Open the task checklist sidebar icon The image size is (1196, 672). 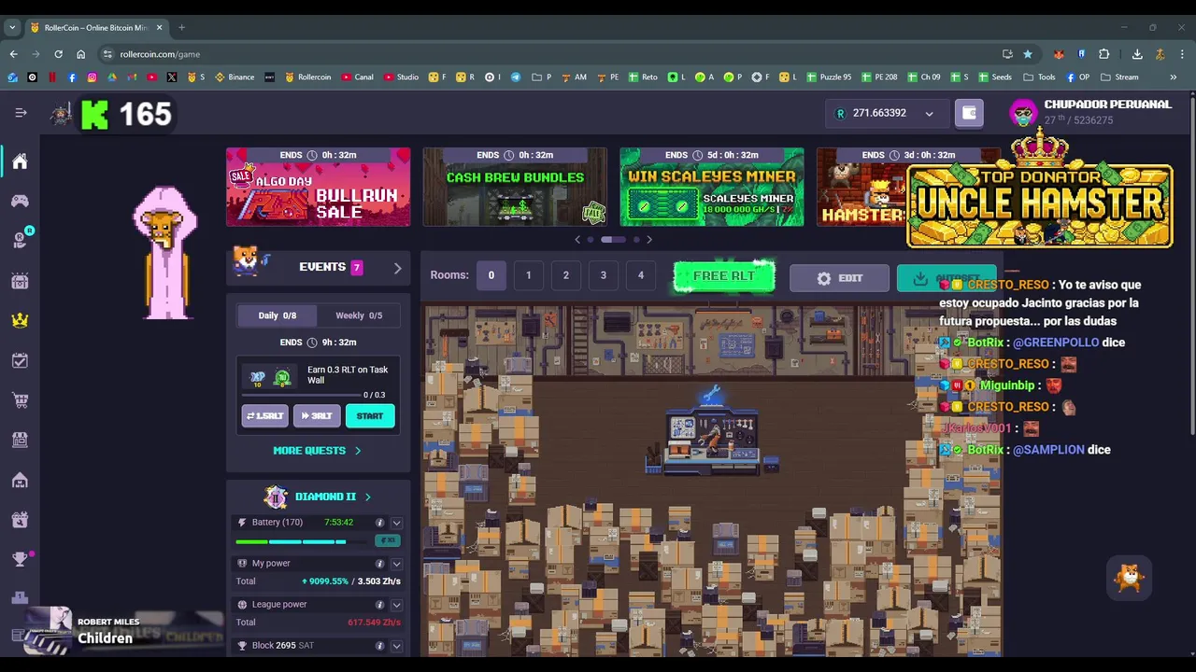point(20,360)
